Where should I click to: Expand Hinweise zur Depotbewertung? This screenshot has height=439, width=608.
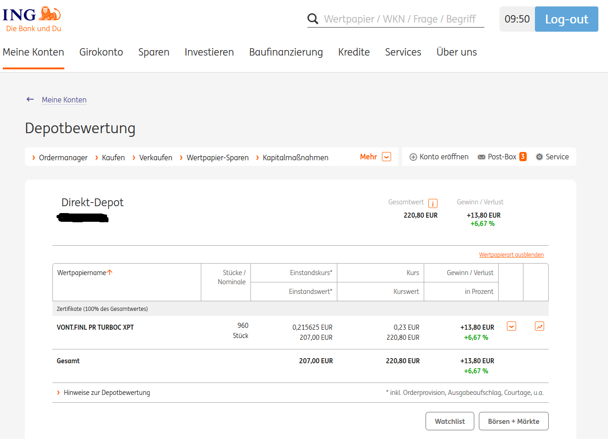pos(107,393)
